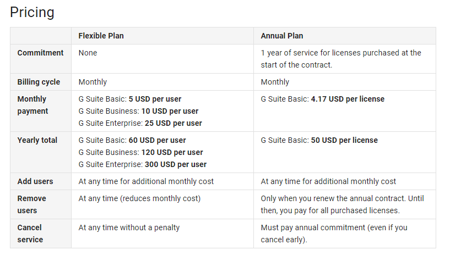Screen dimensions: 450x261
Task: Click '4.17 USD per license' annual price
Action: click(x=348, y=99)
